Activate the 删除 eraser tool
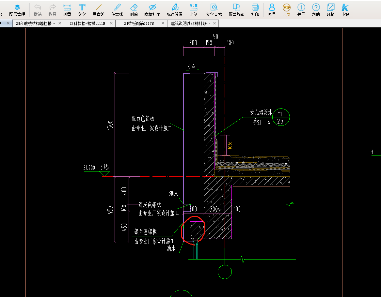Image resolution: width=381 pixels, height=297 pixels. click(x=134, y=10)
